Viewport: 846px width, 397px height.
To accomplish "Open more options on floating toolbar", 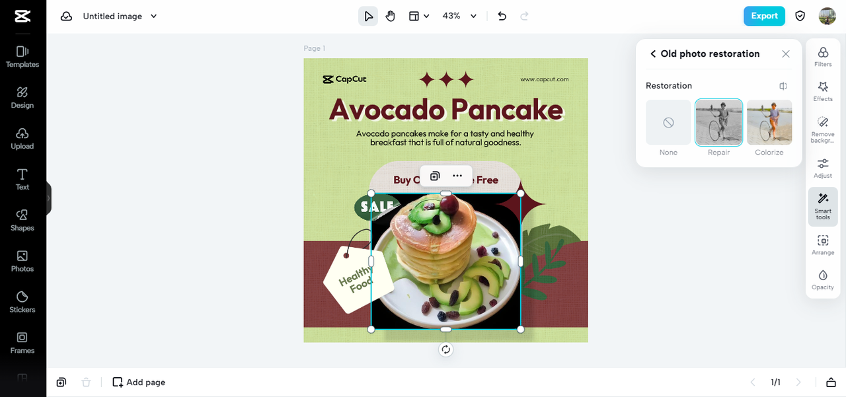I will pos(457,176).
